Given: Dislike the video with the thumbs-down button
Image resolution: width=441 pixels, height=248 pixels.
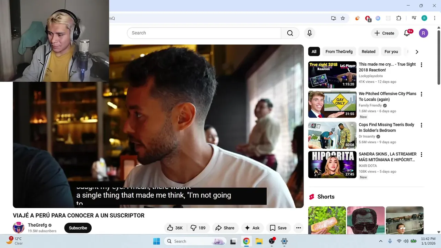Looking at the screenshot, I should [198, 228].
